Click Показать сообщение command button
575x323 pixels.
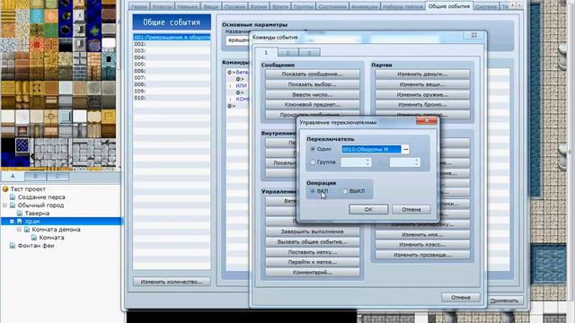(x=312, y=74)
